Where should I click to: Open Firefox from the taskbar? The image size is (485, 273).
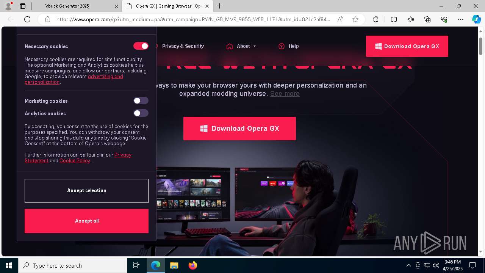coord(193,265)
